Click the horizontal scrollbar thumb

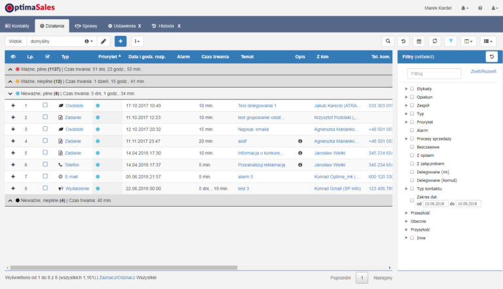124,267
